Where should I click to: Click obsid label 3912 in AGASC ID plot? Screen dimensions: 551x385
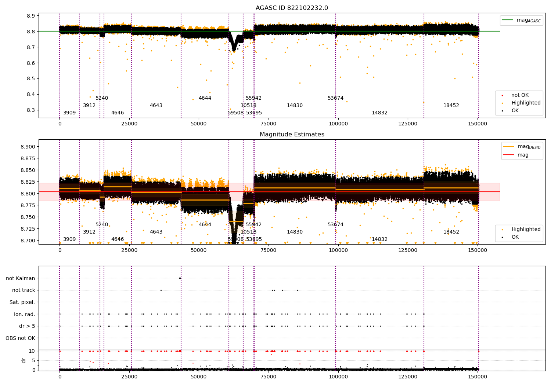(89, 105)
